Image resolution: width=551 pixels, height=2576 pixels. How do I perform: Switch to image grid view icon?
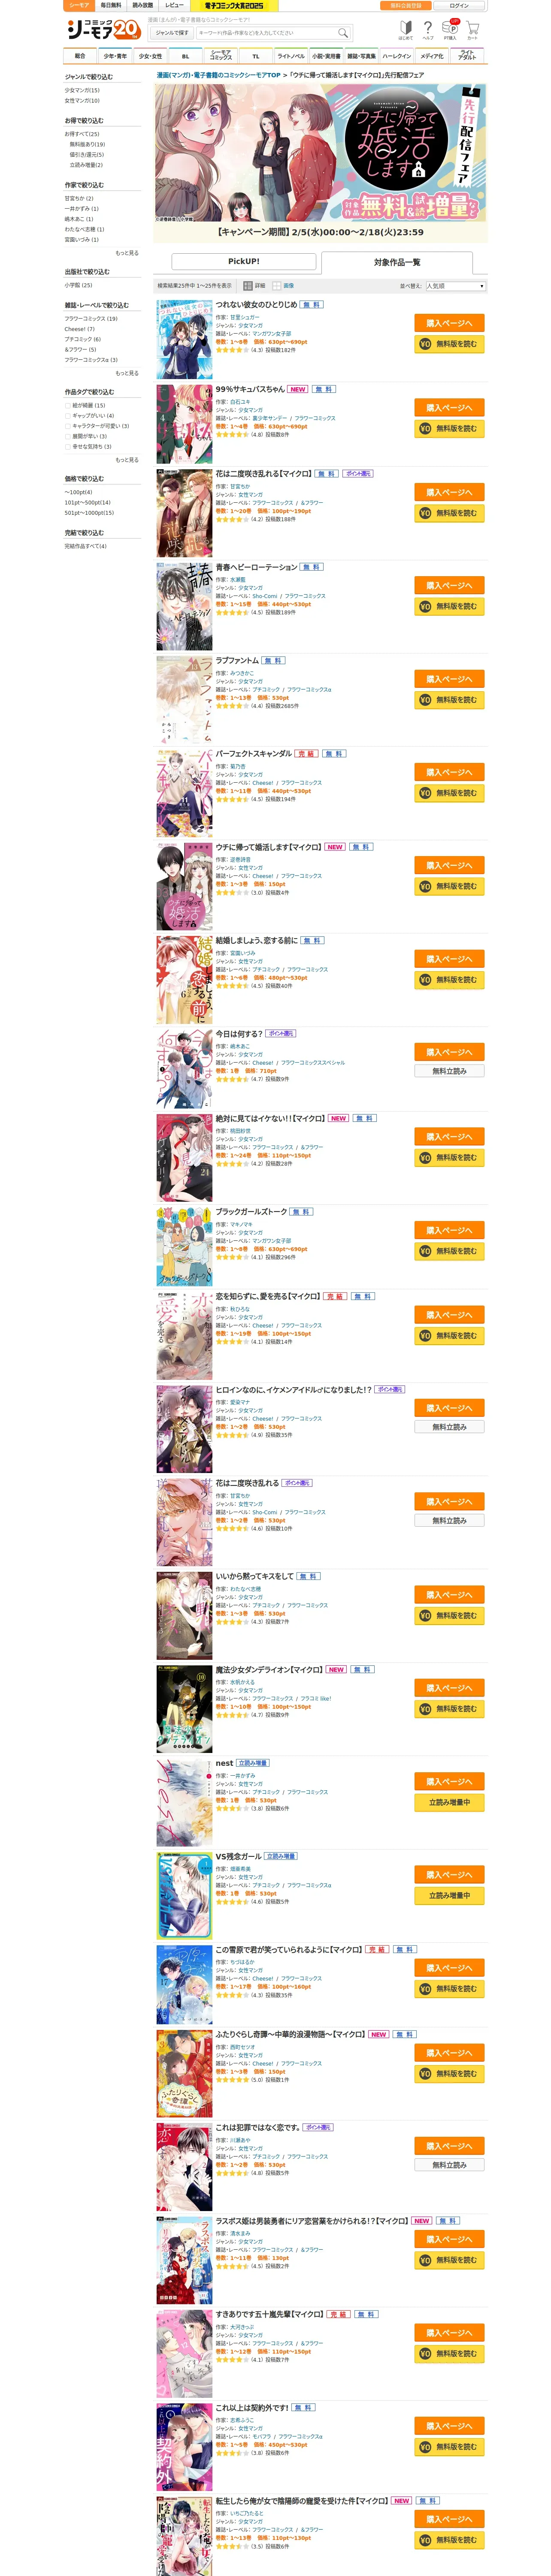click(x=277, y=286)
